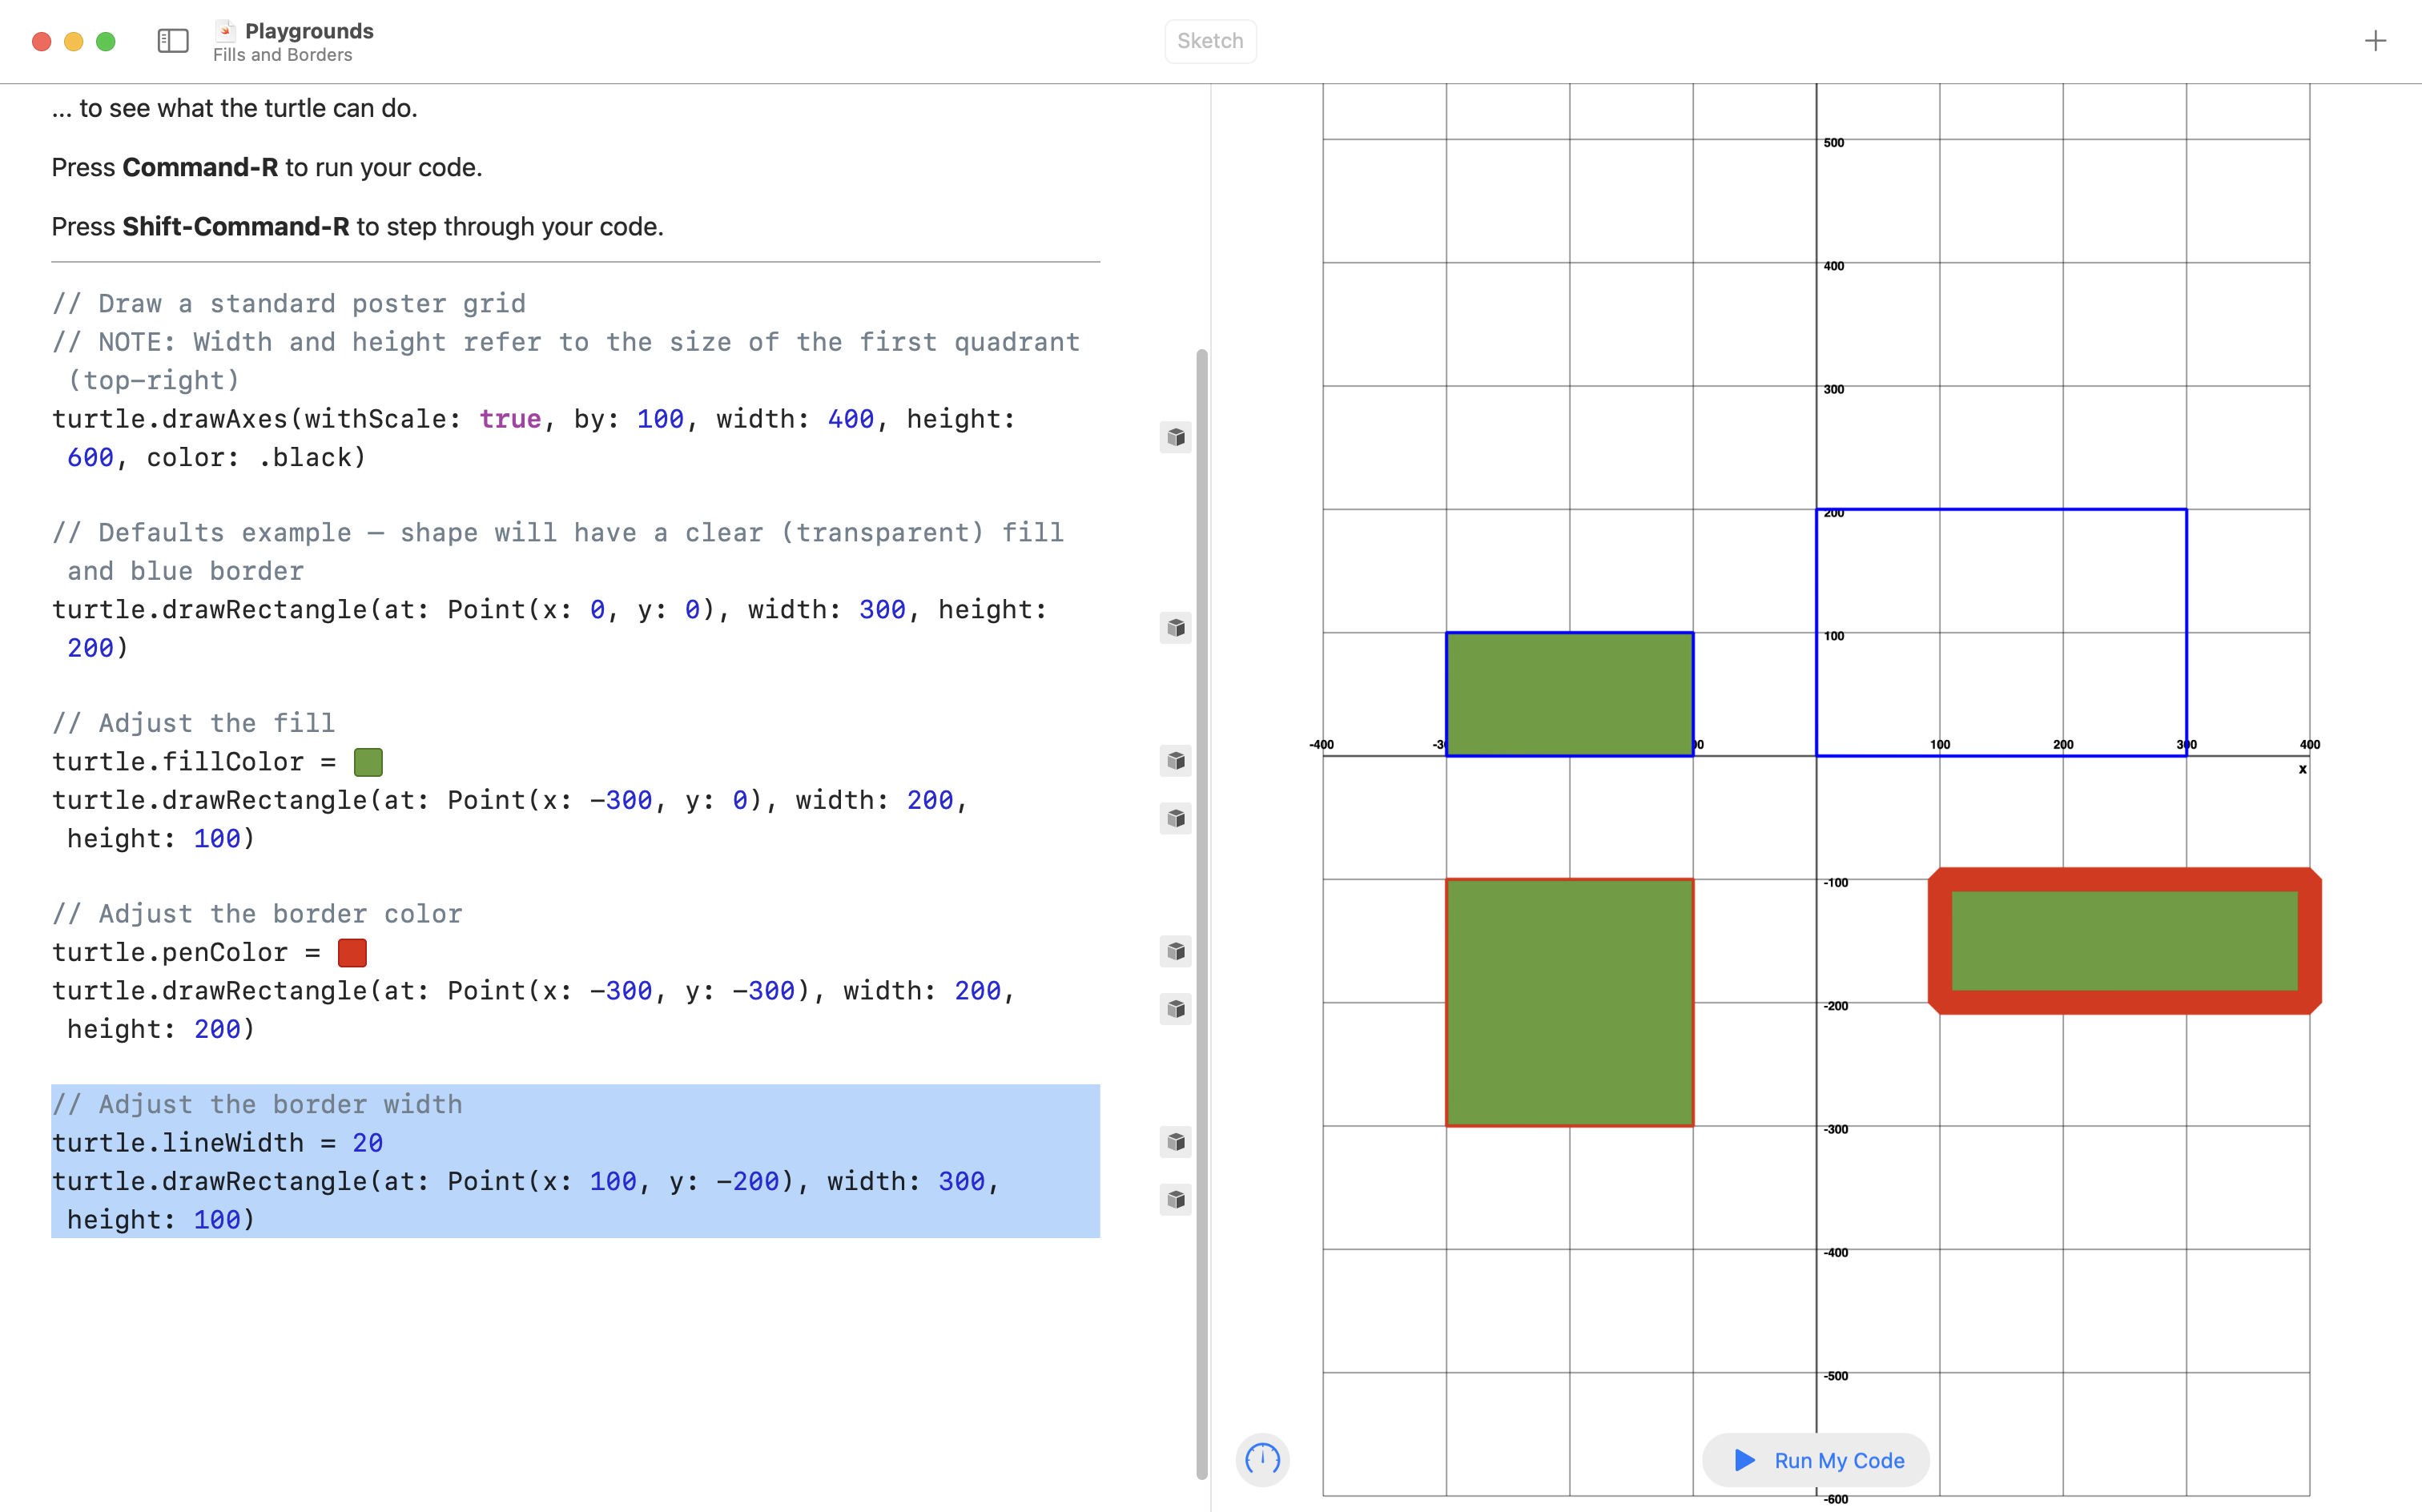Image resolution: width=2422 pixels, height=1512 pixels.
Task: Click the lineWidth value 20
Action: tap(367, 1143)
